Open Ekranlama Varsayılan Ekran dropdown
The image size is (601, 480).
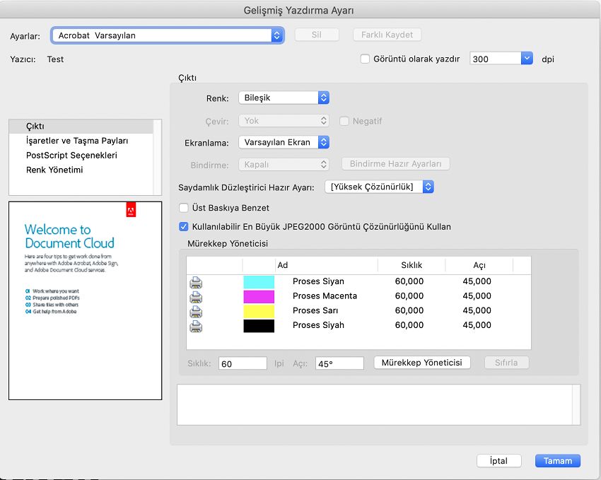coord(284,142)
